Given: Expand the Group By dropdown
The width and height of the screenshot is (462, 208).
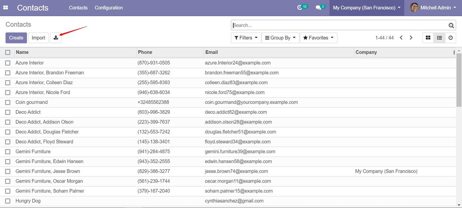Looking at the screenshot, I should [x=280, y=38].
